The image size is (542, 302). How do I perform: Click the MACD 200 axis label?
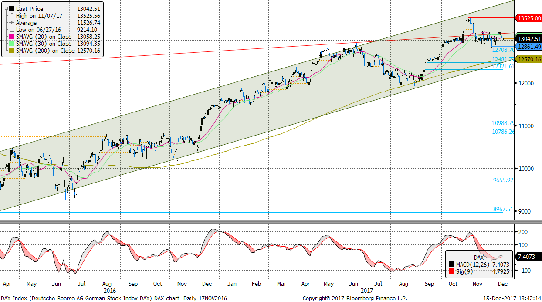point(523,232)
